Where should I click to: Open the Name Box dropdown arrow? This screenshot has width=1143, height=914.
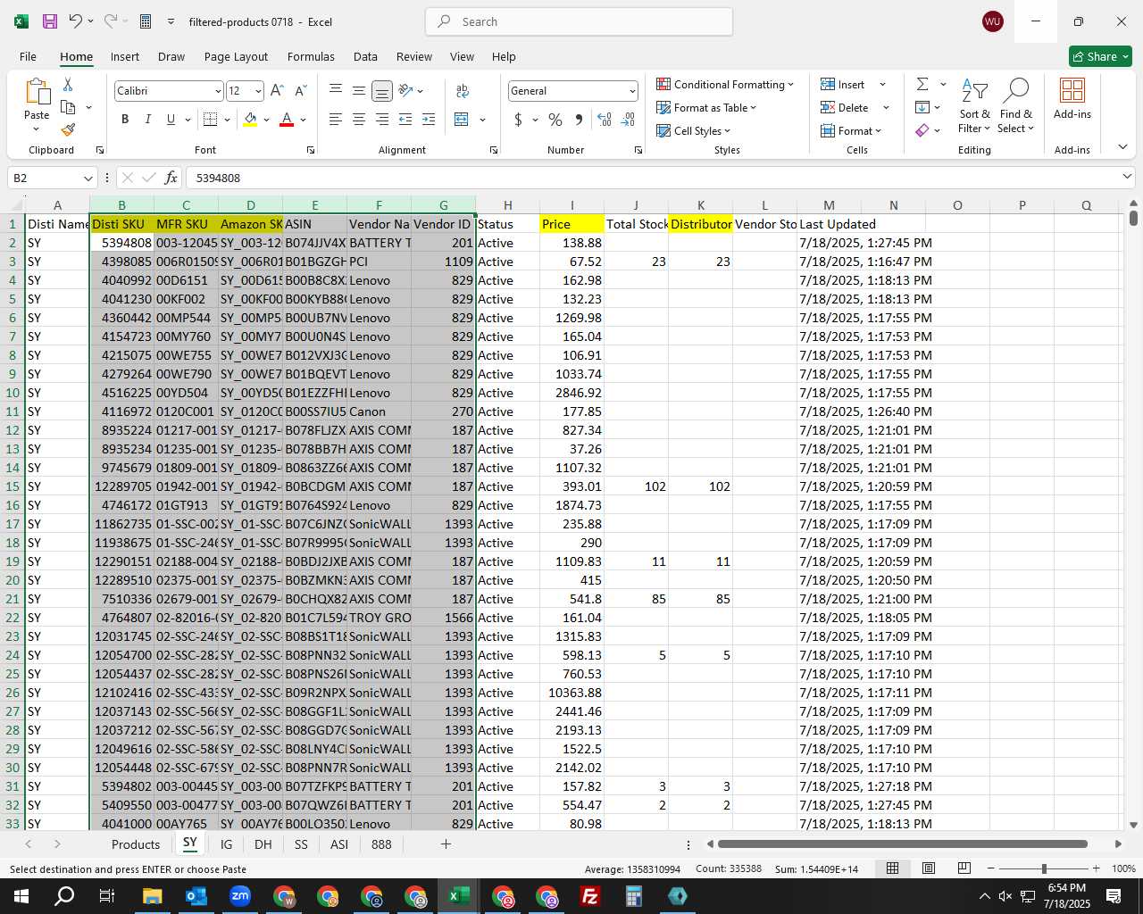pos(88,178)
